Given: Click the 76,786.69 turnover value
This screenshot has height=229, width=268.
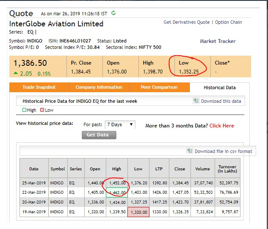Looking at the screenshot, I should [x=229, y=192].
